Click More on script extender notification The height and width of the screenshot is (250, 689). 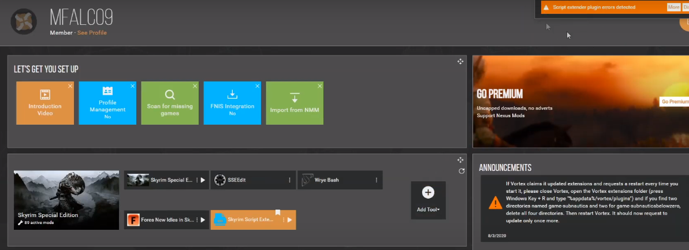673,7
